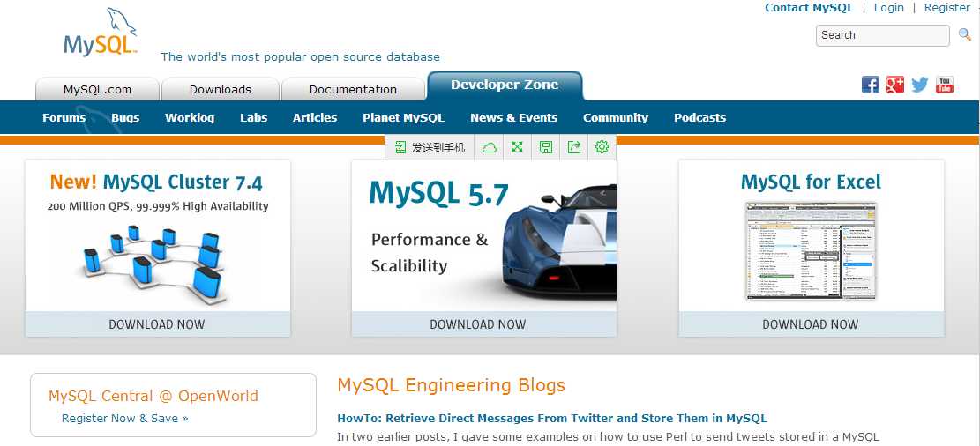Click the MySQL 5.7 sports car banner

[x=483, y=236]
